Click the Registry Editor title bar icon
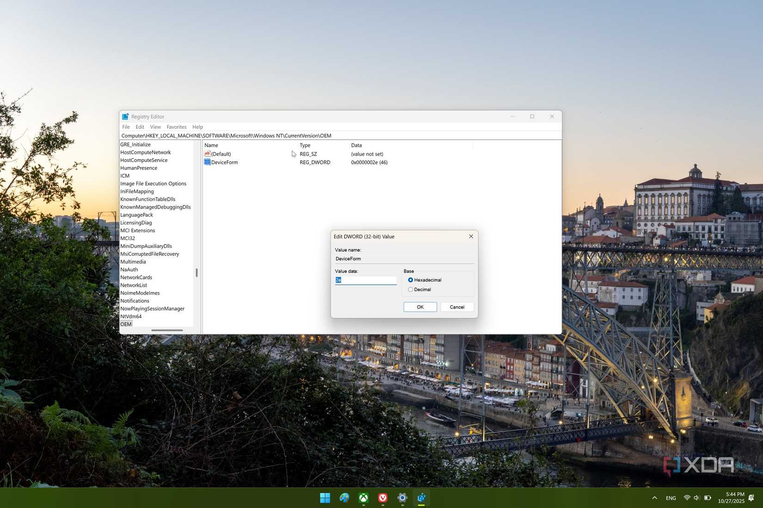 [x=125, y=117]
